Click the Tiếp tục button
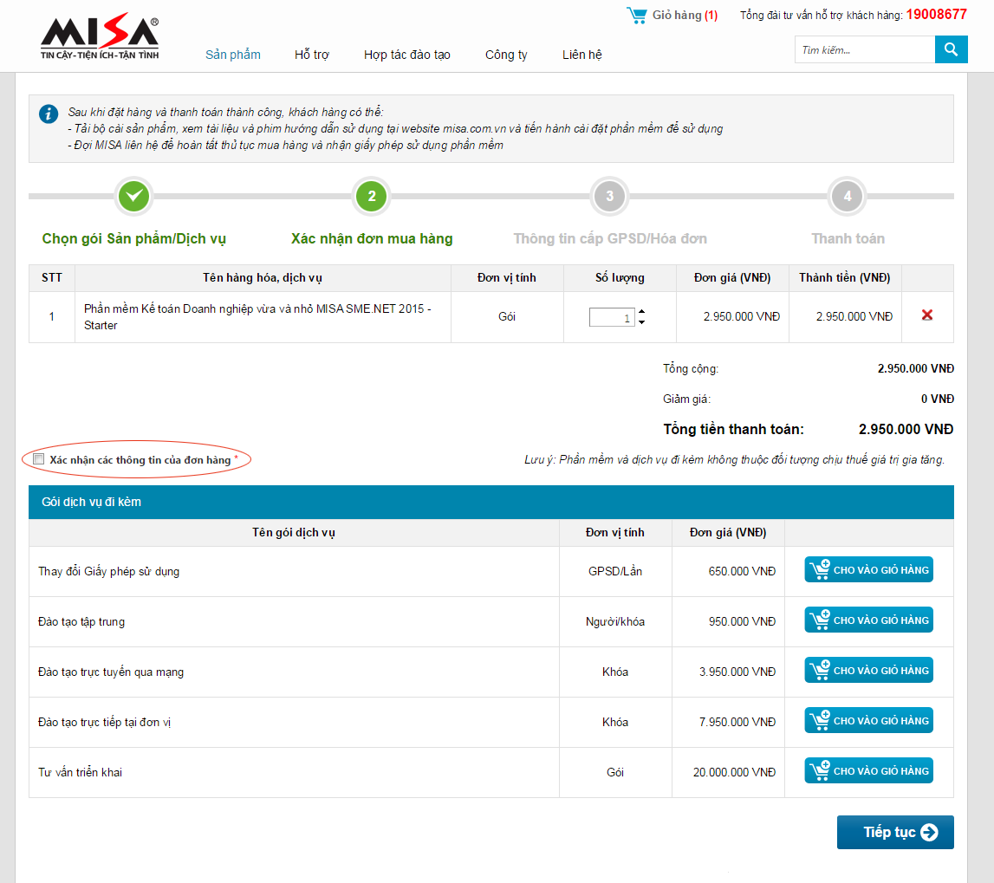Screen dimensions: 994x883 pyautogui.click(x=895, y=832)
